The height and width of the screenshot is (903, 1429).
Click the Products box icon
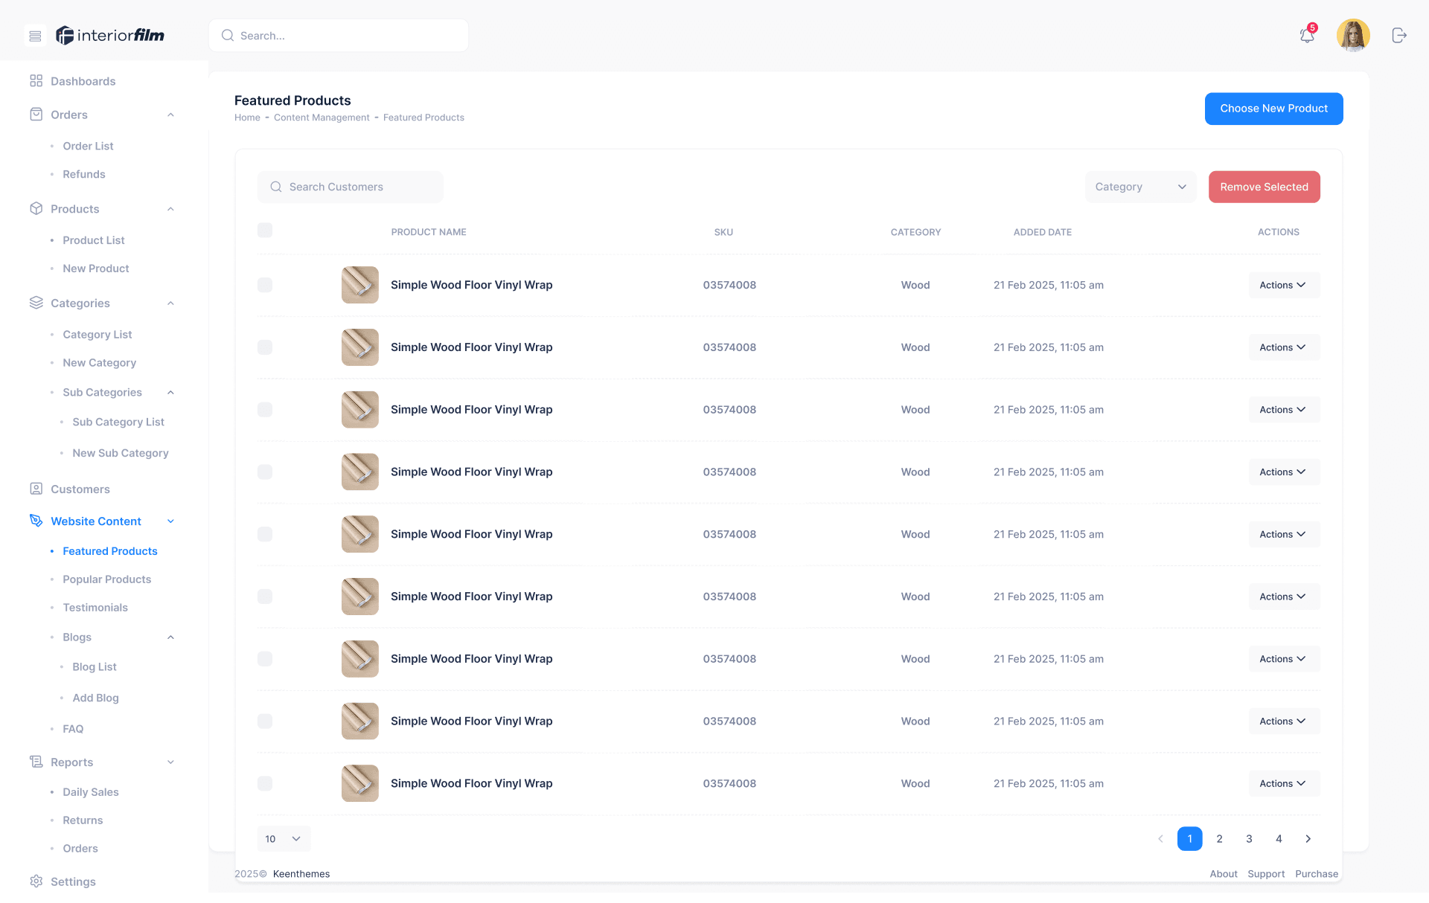(x=36, y=209)
